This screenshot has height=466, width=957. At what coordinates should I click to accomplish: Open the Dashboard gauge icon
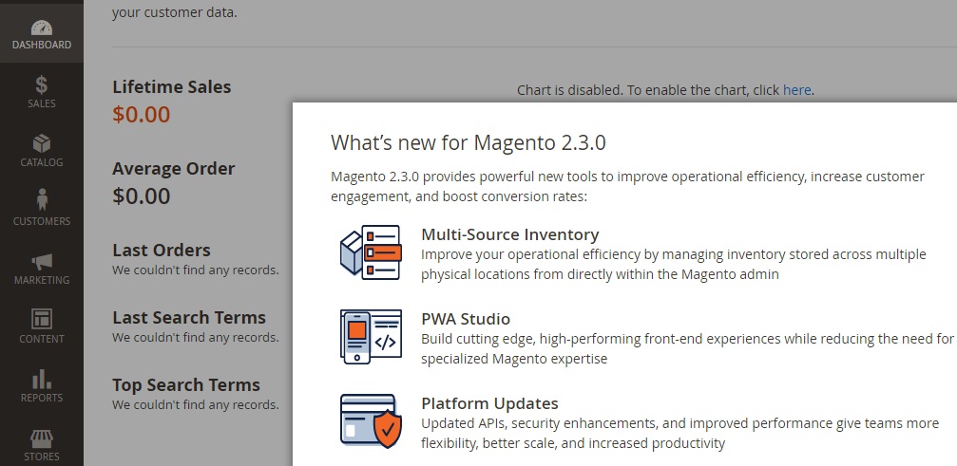42,28
